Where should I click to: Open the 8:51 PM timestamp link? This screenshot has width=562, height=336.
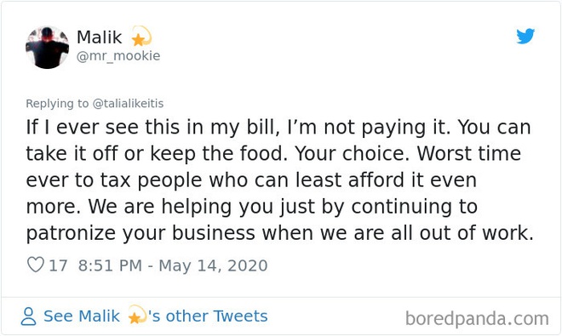110,265
